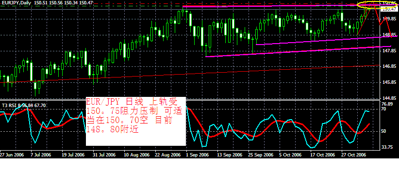Click the 31 Jul 2006 date label
The width and height of the screenshot is (399, 186).
[104, 155]
